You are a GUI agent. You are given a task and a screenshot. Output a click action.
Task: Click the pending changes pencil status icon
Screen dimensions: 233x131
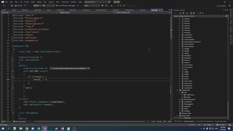[199, 125]
